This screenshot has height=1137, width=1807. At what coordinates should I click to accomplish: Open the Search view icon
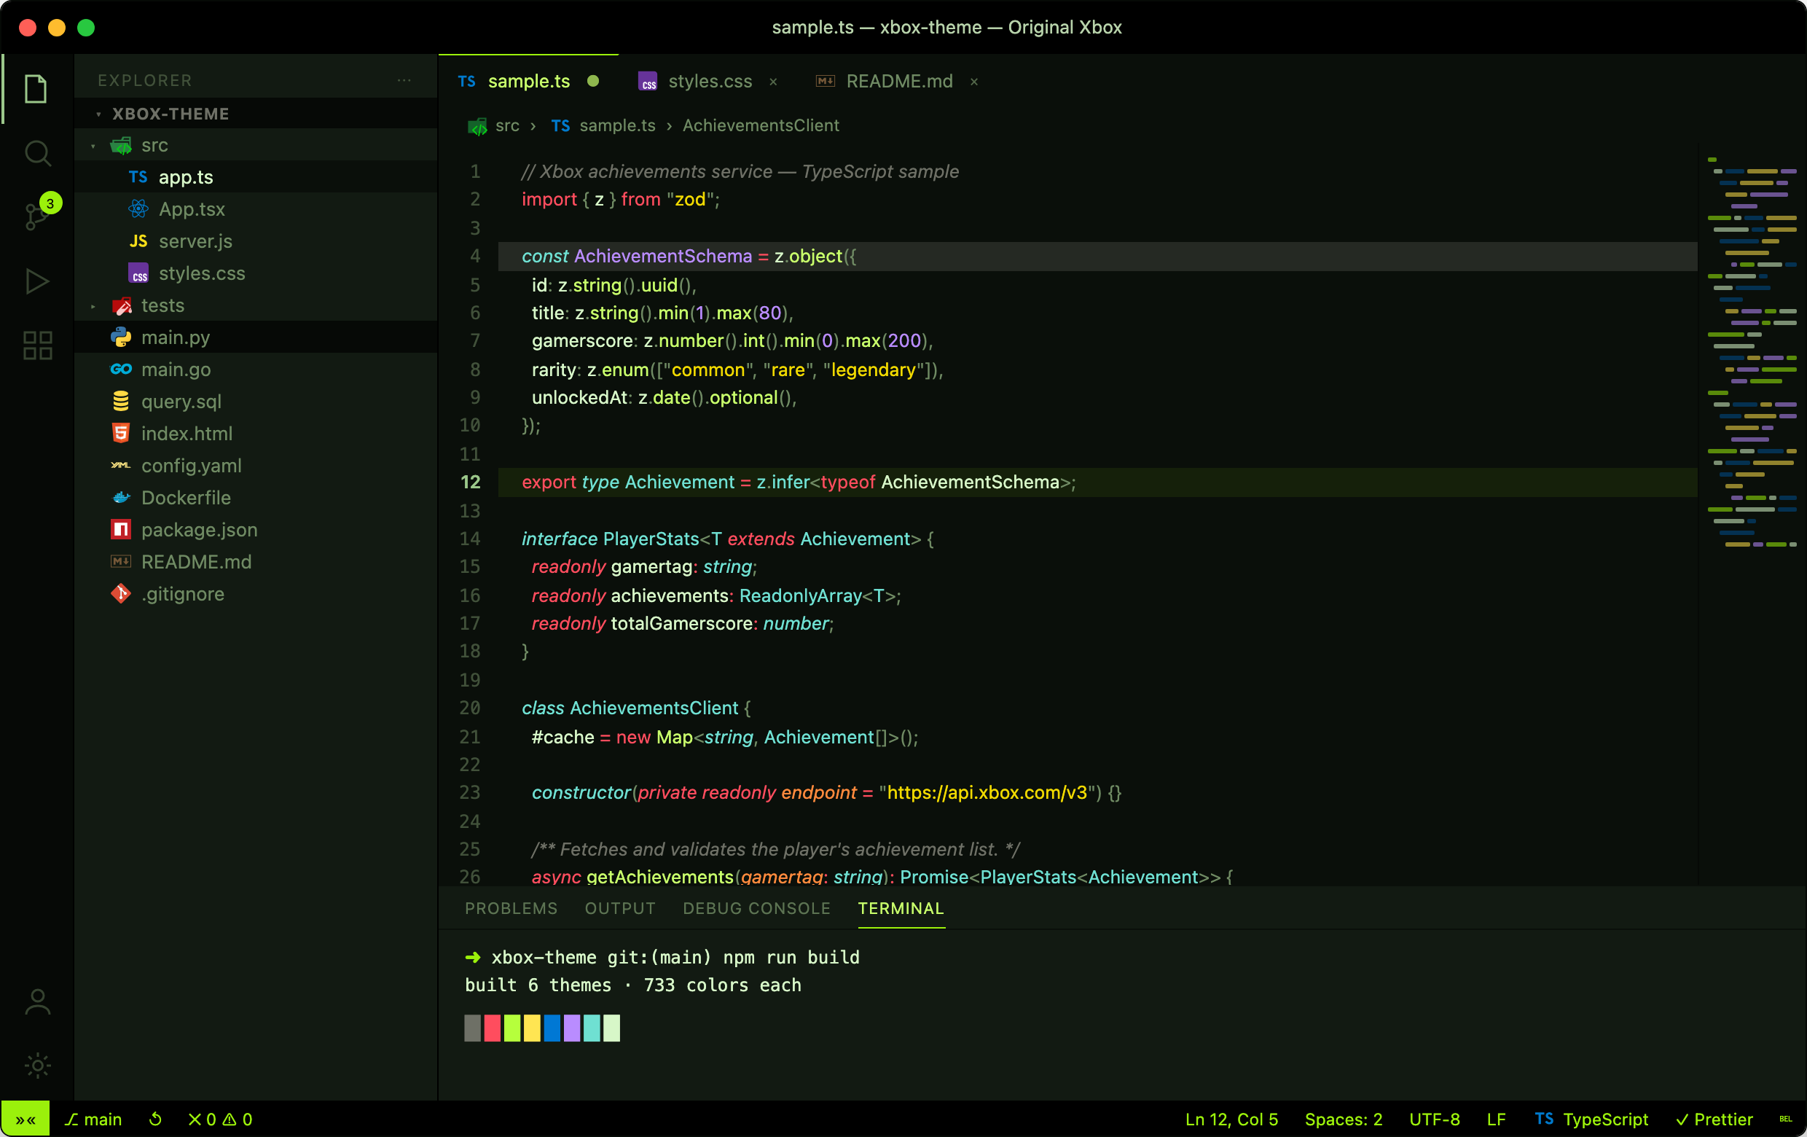(x=36, y=153)
